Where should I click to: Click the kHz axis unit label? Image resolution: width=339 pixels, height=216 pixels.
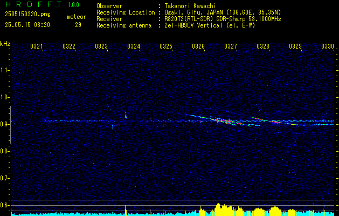(x=5, y=44)
